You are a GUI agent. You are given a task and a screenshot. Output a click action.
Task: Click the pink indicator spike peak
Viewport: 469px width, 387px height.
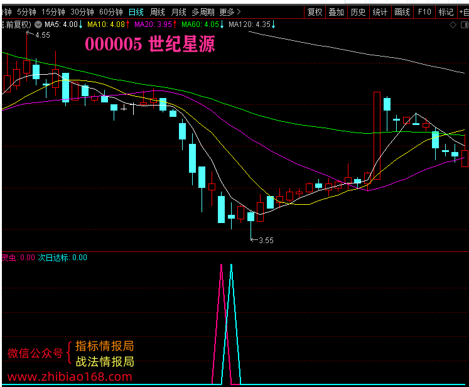[x=222, y=265]
